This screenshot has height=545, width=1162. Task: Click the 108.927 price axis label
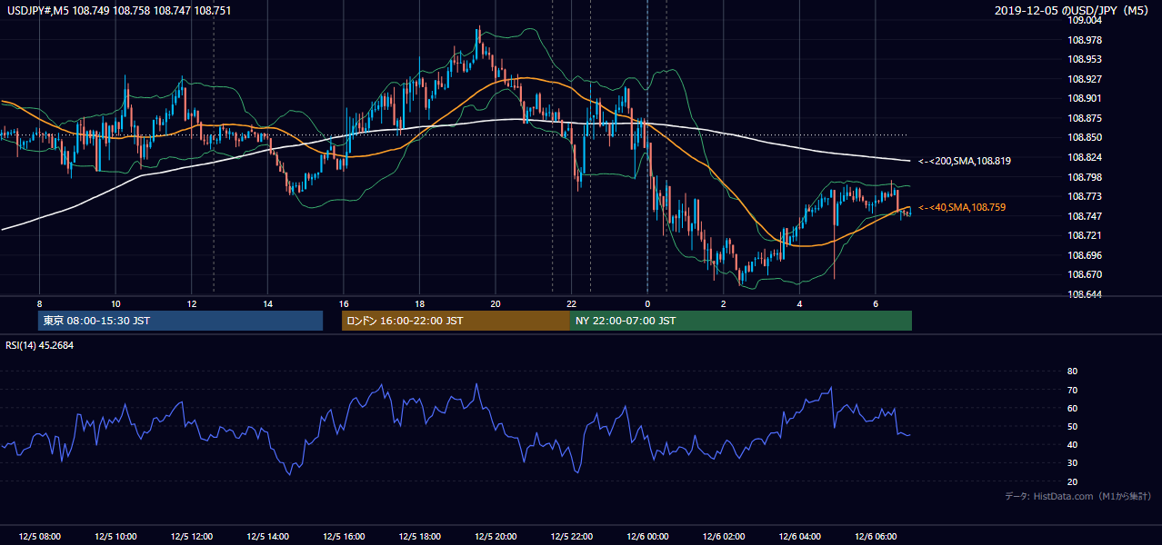(1084, 79)
